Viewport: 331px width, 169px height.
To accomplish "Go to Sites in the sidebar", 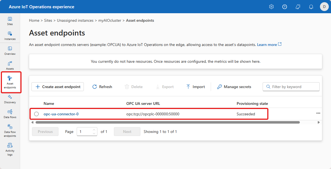I will [x=10, y=21].
